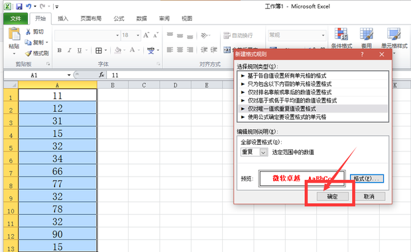Open 条件格式 conditional formatting
411x252 pixels.
click(x=341, y=38)
